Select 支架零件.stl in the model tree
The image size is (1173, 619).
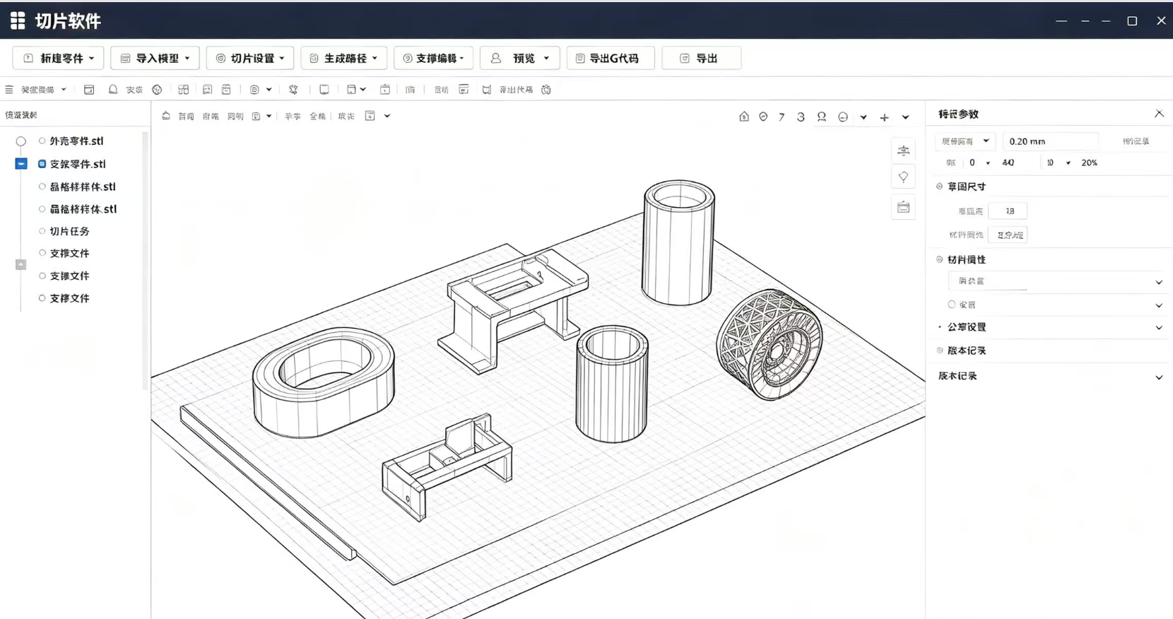78,164
